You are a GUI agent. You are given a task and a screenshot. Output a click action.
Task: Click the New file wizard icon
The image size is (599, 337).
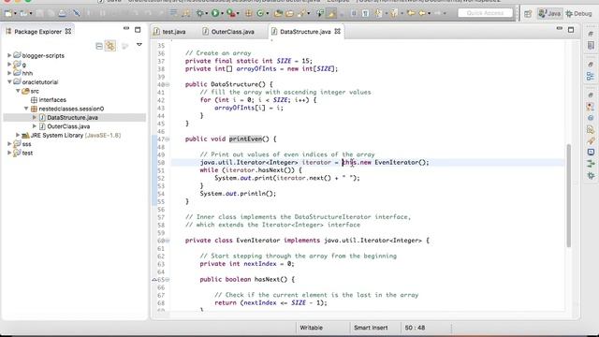pyautogui.click(x=8, y=14)
